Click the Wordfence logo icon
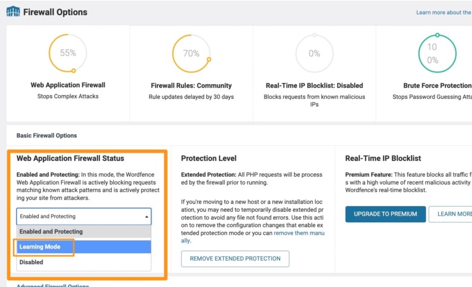The image size is (472, 287). tap(13, 12)
